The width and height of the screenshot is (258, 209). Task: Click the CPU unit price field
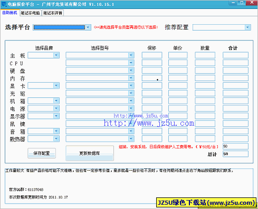click(178, 63)
